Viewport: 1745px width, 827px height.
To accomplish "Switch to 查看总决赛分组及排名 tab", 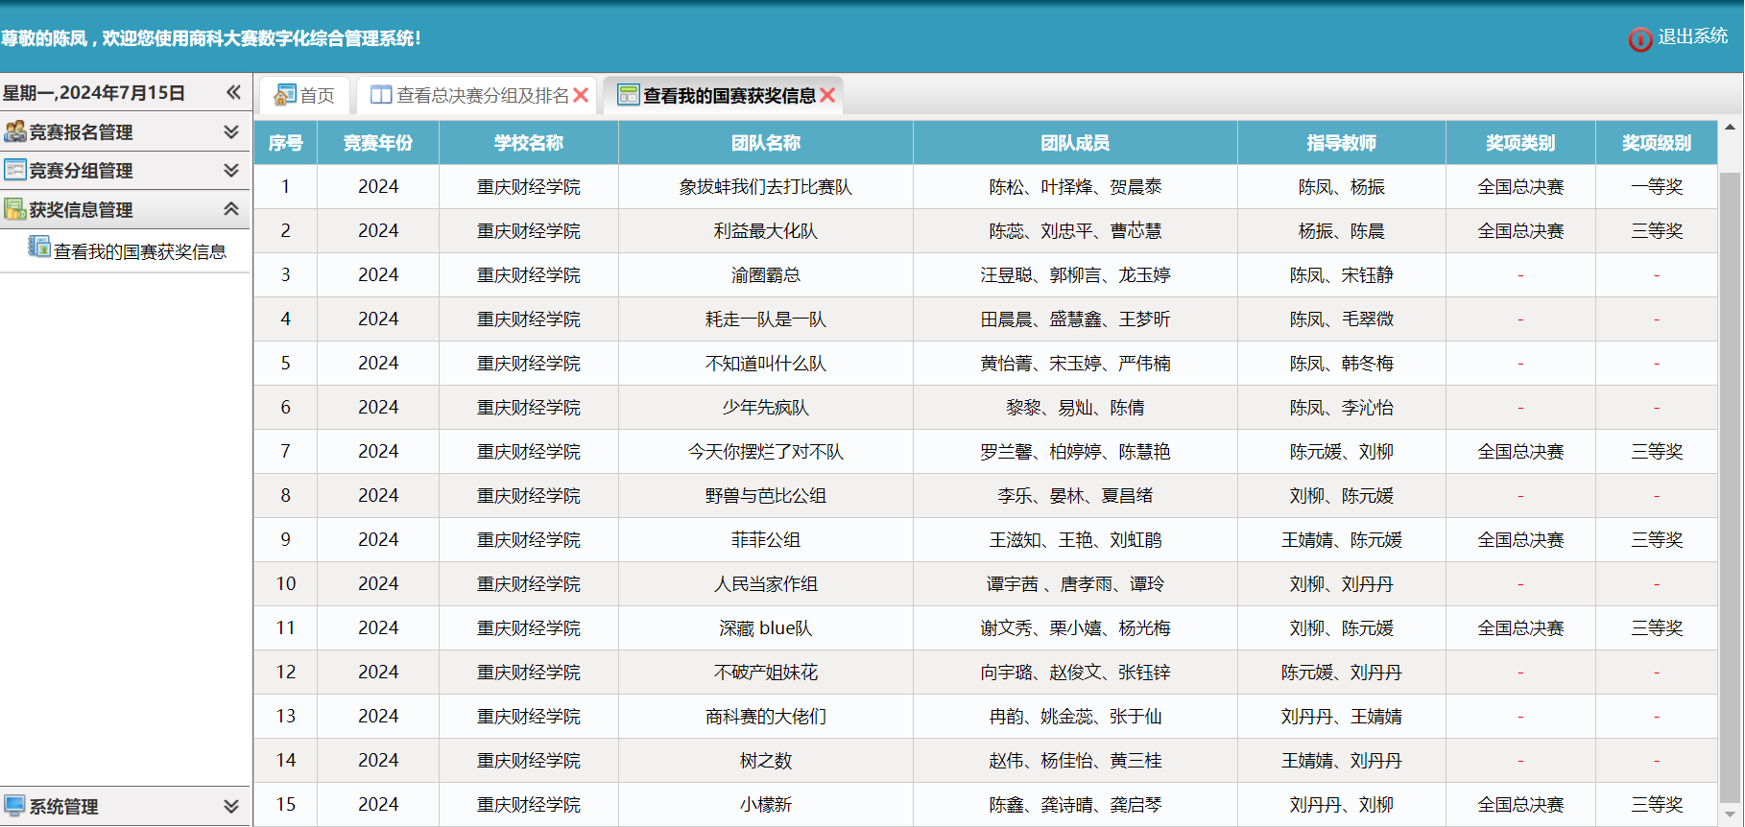I will 482,96.
